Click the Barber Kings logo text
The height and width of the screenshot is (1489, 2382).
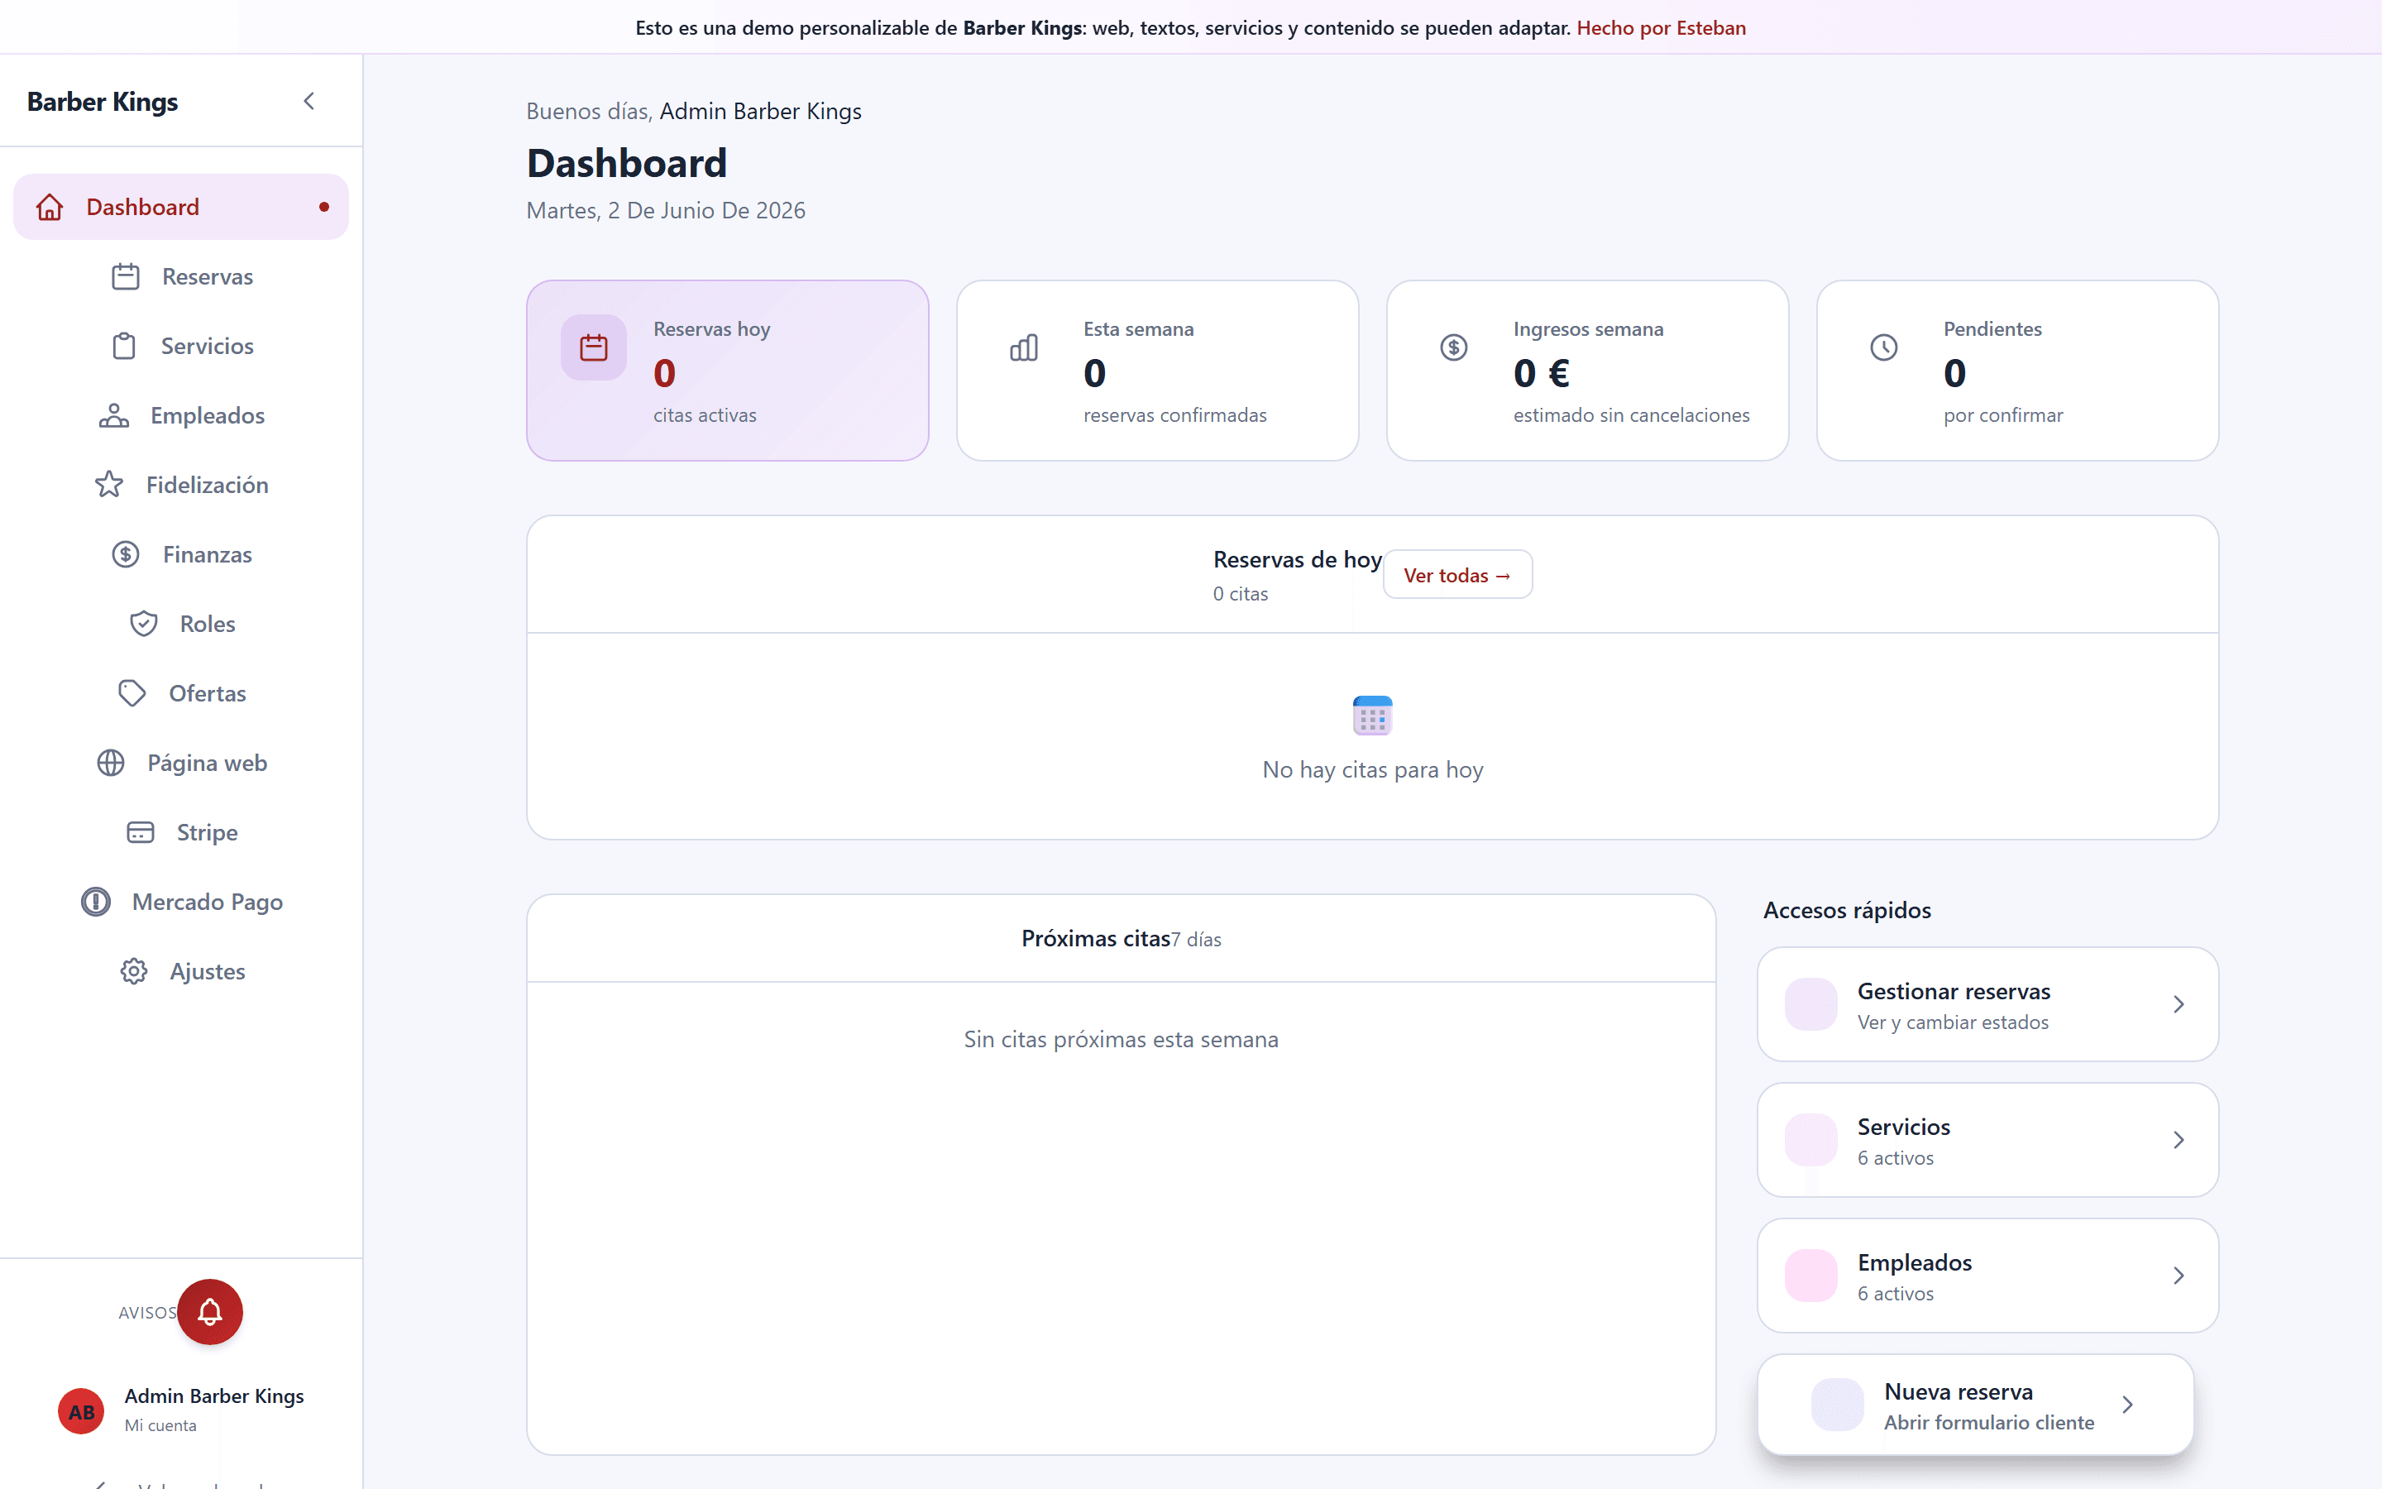[x=103, y=102]
